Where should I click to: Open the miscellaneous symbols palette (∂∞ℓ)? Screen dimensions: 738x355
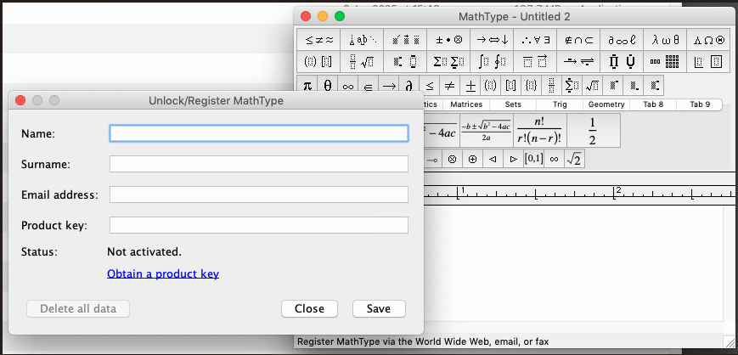[622, 40]
